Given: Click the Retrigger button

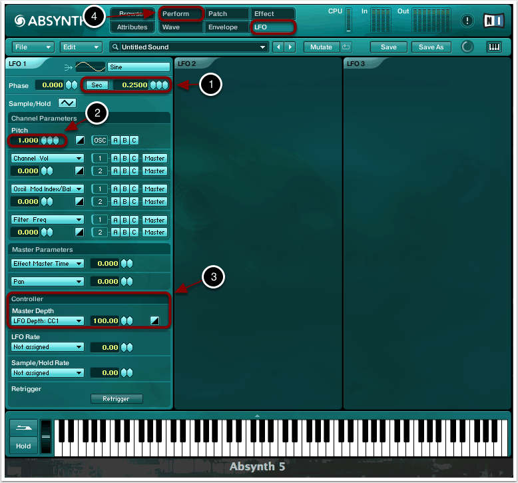Looking at the screenshot, I should pyautogui.click(x=117, y=398).
